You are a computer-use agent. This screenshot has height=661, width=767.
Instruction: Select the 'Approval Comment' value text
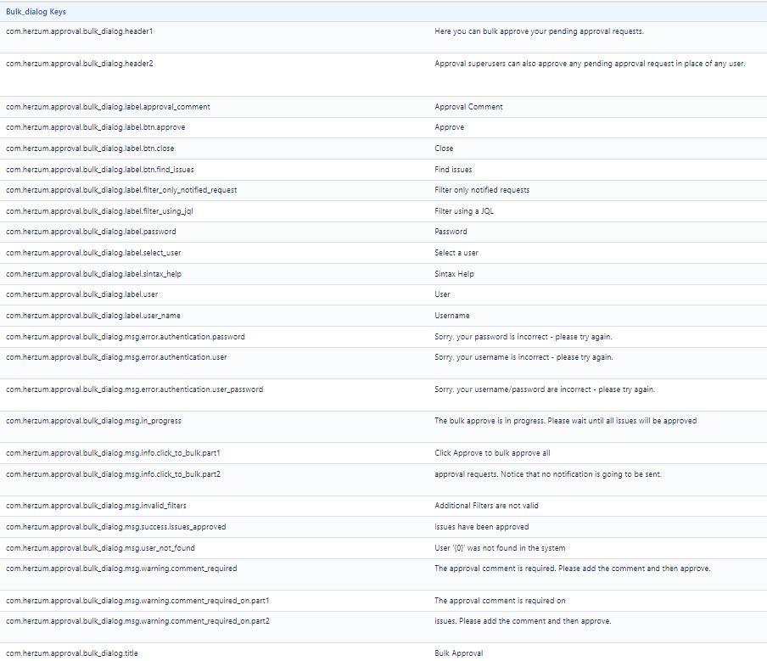click(x=468, y=107)
